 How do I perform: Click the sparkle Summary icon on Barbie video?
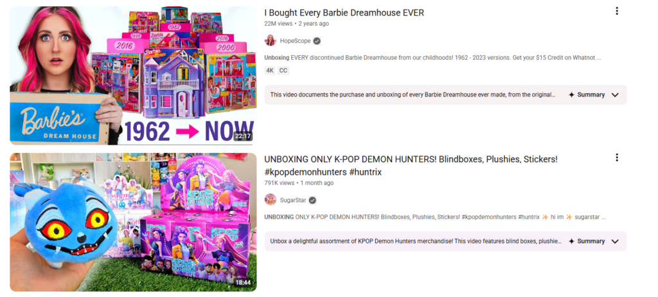pos(571,95)
